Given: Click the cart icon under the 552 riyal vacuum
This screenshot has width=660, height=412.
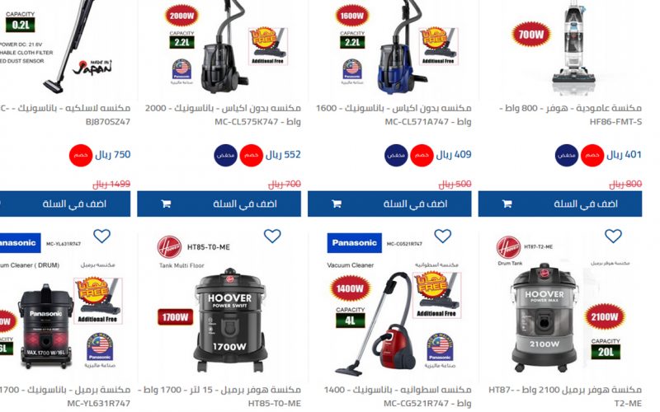Looking at the screenshot, I should [x=166, y=204].
